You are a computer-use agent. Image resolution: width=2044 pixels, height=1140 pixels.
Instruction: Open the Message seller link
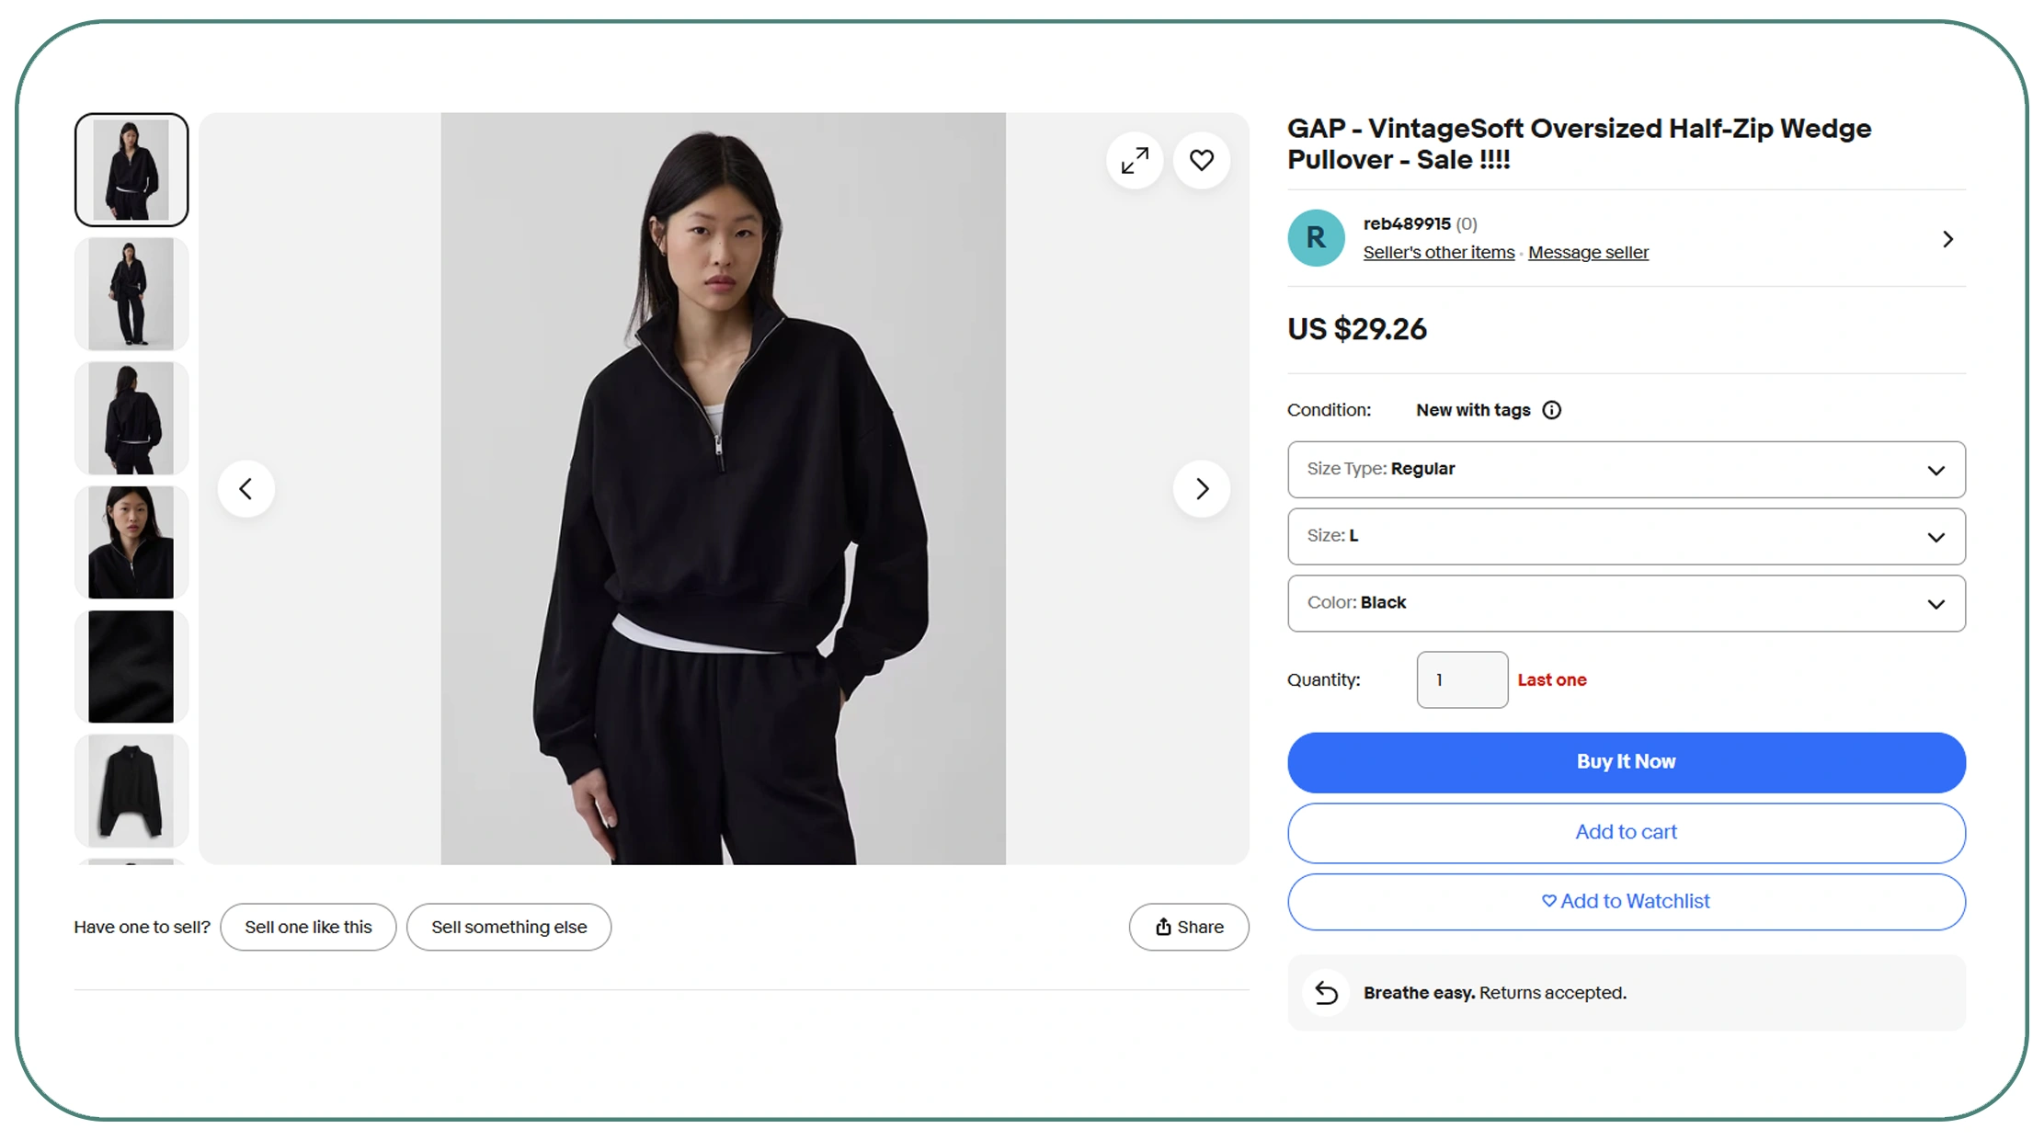(1588, 252)
